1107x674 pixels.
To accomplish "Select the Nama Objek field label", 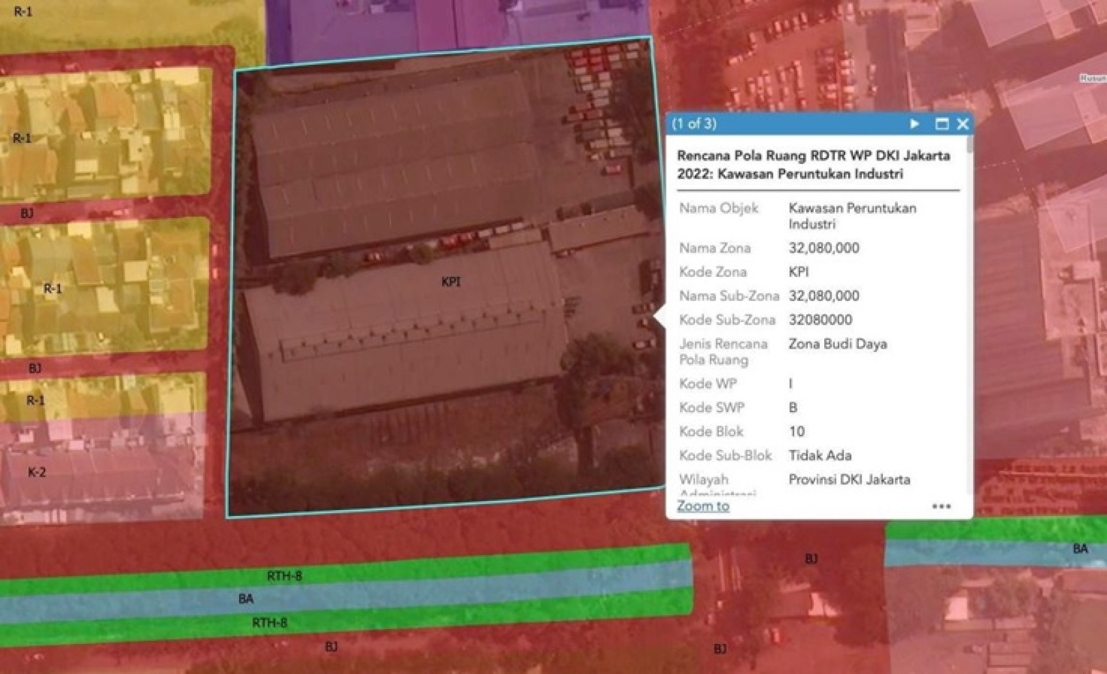I will click(718, 208).
